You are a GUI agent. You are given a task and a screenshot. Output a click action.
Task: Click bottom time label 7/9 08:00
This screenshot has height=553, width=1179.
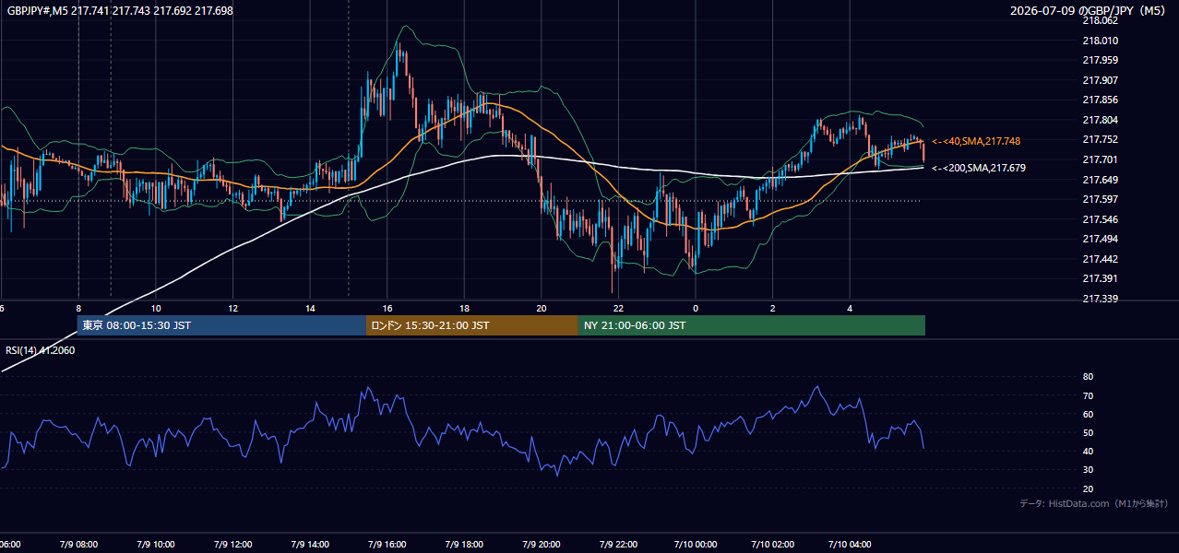tap(78, 545)
